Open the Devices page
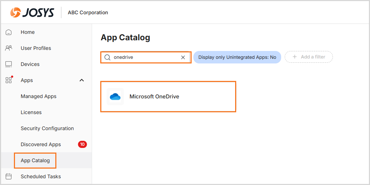The height and width of the screenshot is (185, 370). tap(30, 64)
